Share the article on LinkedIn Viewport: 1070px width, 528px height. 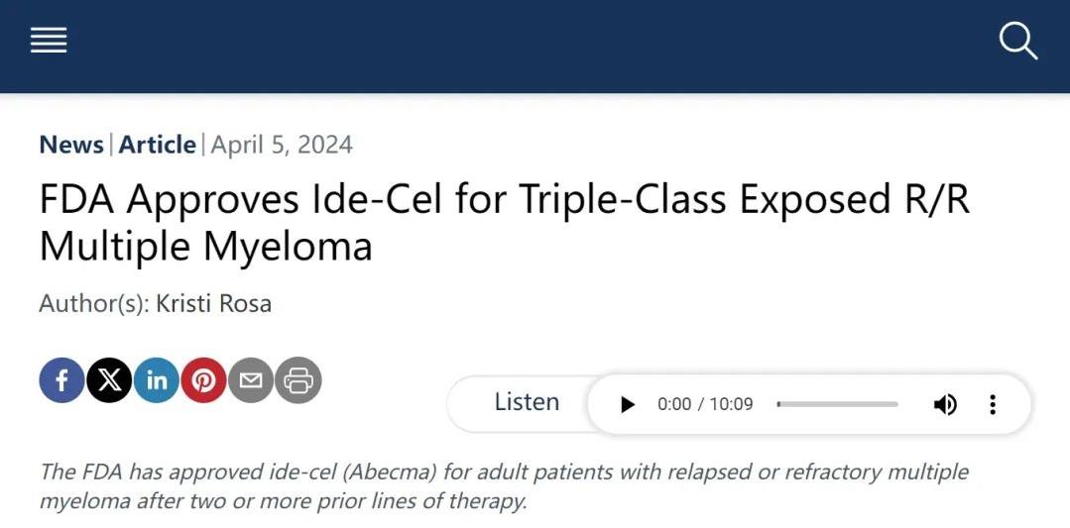(x=157, y=380)
